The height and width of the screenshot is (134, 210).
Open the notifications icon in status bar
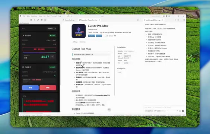(x=184, y=115)
